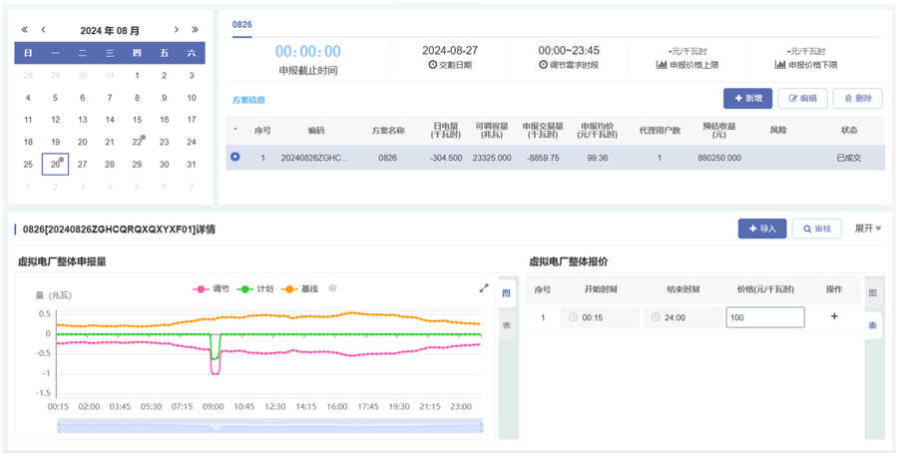Screen dimensions: 898x456
Task: Go to previous year in calendar
Action: tap(25, 30)
